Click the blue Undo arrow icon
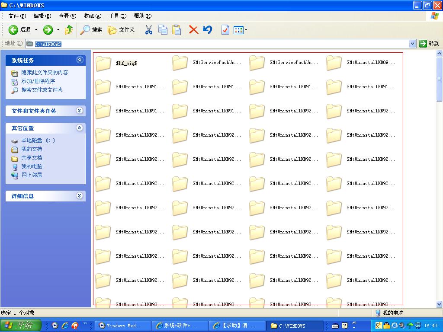This screenshot has width=443, height=332. (208, 30)
